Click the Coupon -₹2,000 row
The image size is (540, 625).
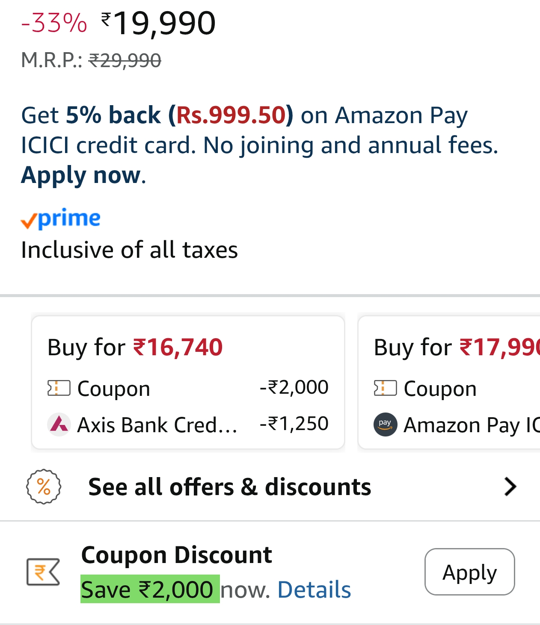coord(188,388)
